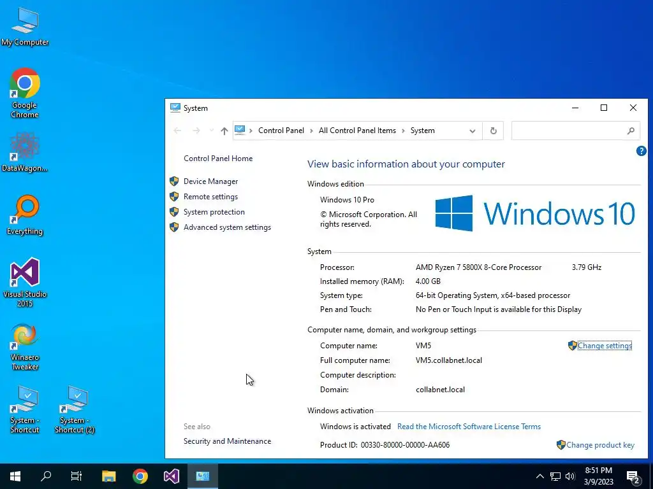Image resolution: width=653 pixels, height=489 pixels.
Task: Expand chevron after All Control Panel Items
Action: (x=403, y=131)
